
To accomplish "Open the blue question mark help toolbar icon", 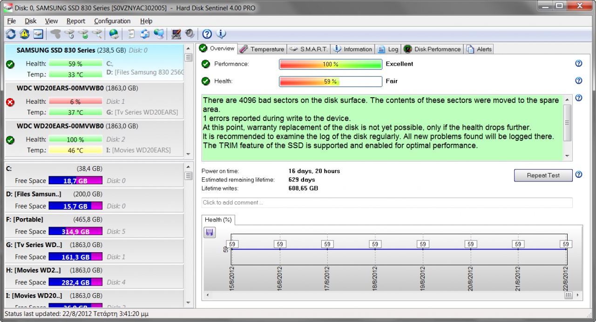I will coord(207,34).
